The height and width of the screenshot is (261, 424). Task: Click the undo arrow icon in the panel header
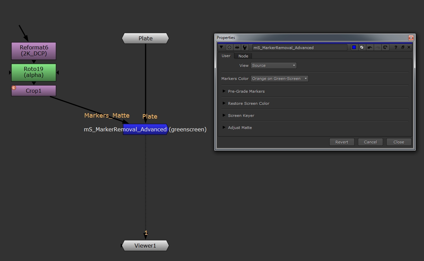pos(370,47)
